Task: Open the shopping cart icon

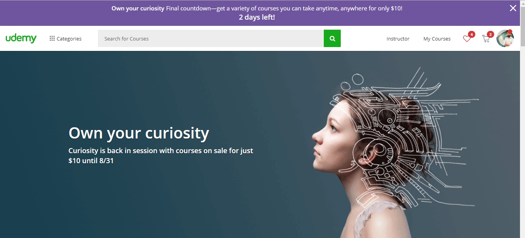Action: click(x=486, y=39)
